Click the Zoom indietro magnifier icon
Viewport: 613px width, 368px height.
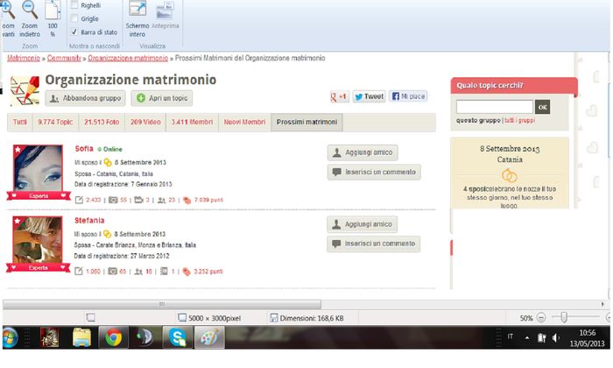[x=30, y=11]
